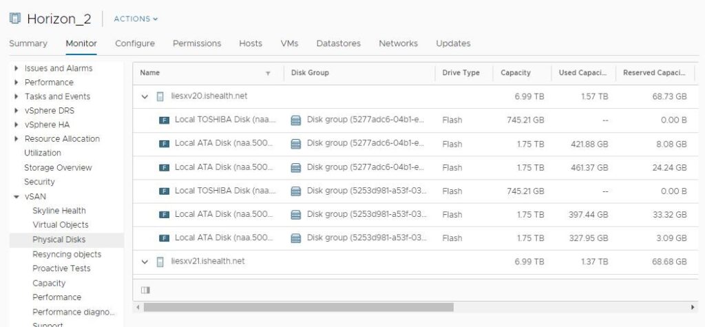Click the host icon beside liesxv20.ishealth.net
Image resolution: width=705 pixels, height=327 pixels.
click(x=160, y=97)
